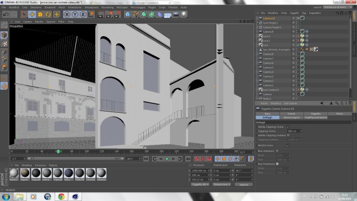Enable Abilita Clipping Lontano checkbox

point(288,135)
